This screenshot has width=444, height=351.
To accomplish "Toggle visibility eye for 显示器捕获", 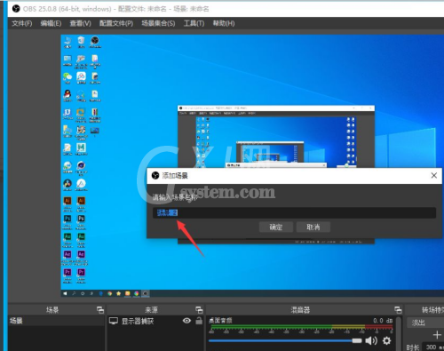I will pos(186,321).
